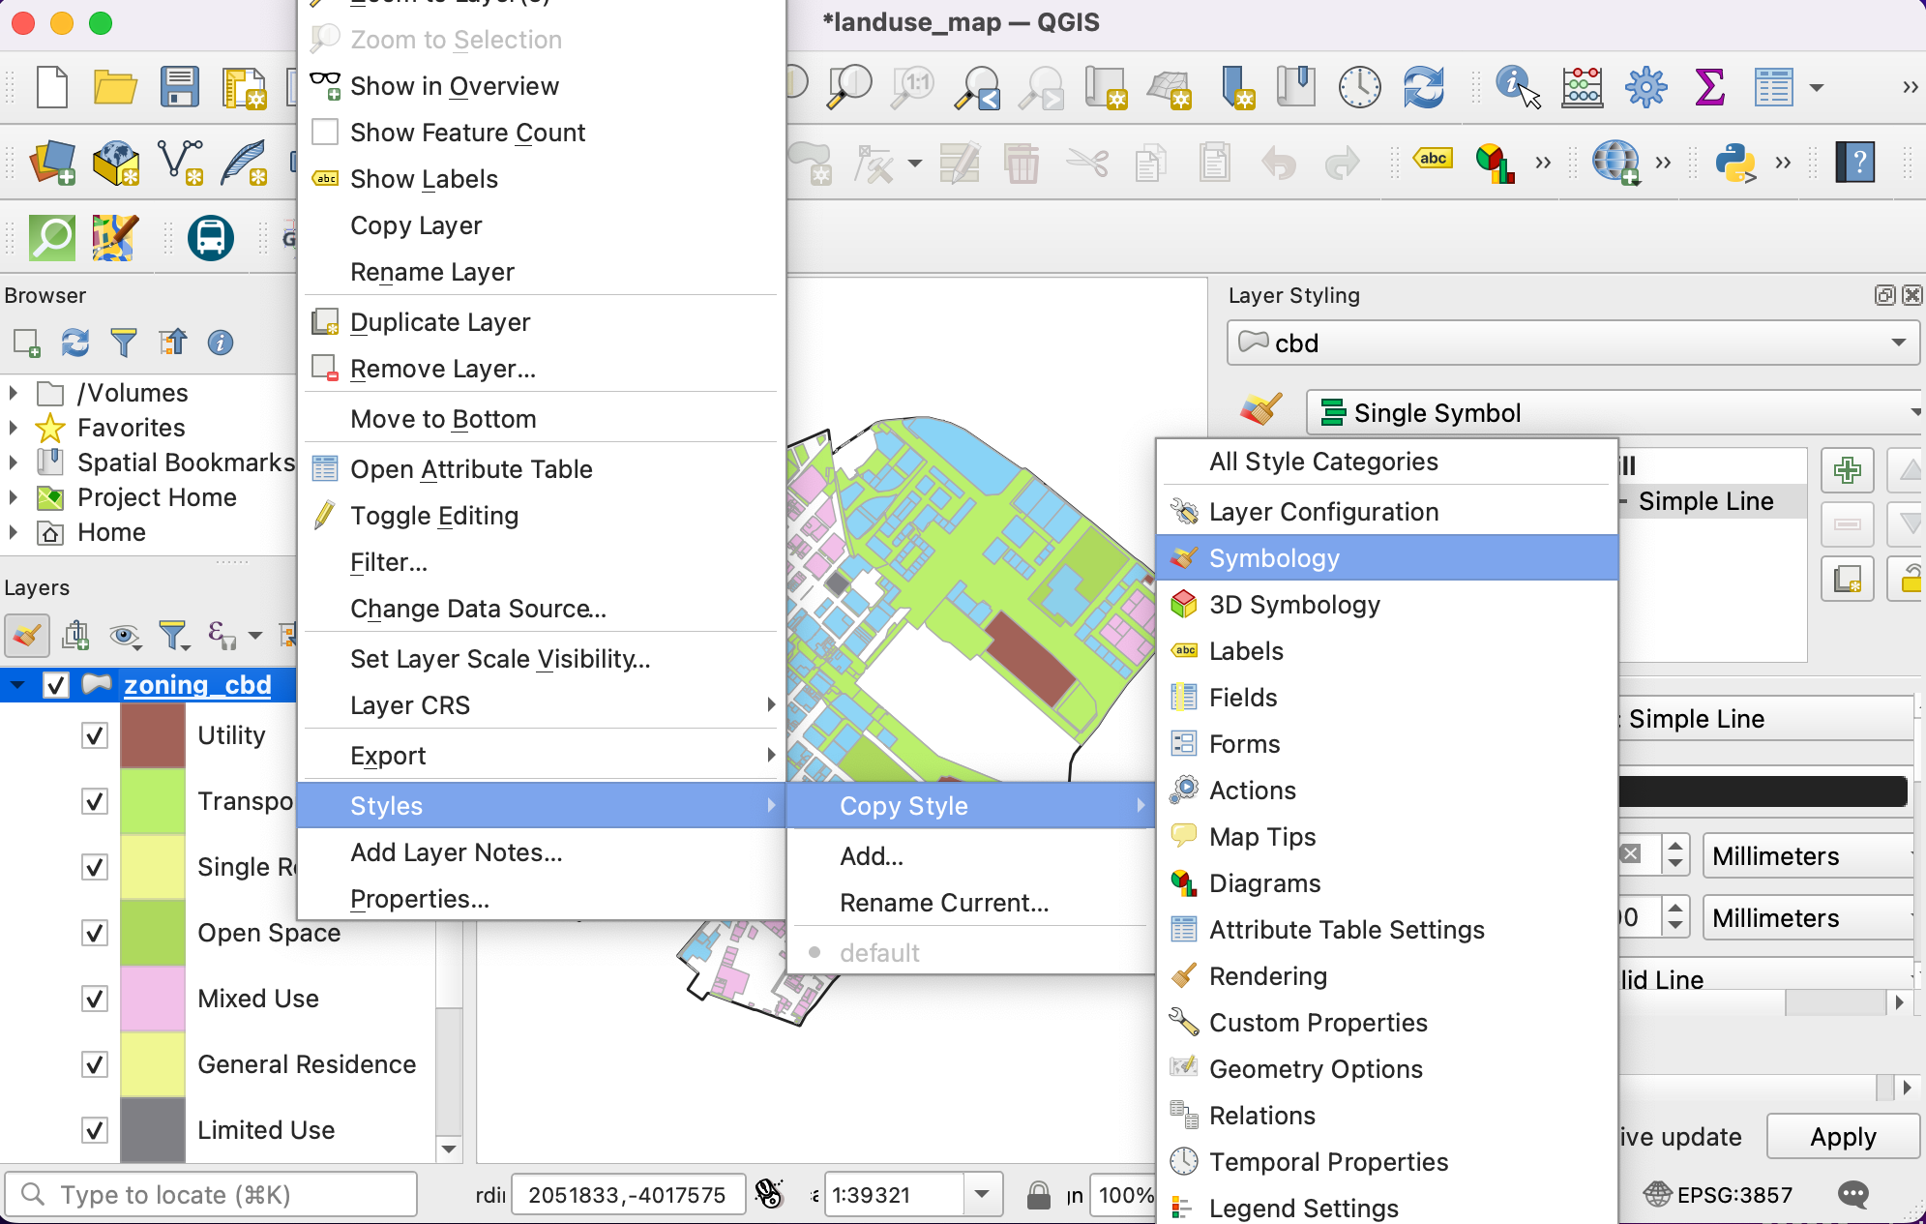This screenshot has width=1926, height=1224.
Task: Toggle the Show Feature Count checkbox
Action: [326, 133]
